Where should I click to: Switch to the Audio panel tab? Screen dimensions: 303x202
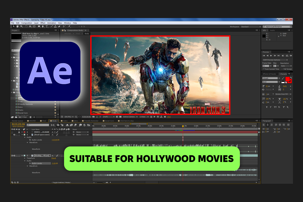(272, 30)
